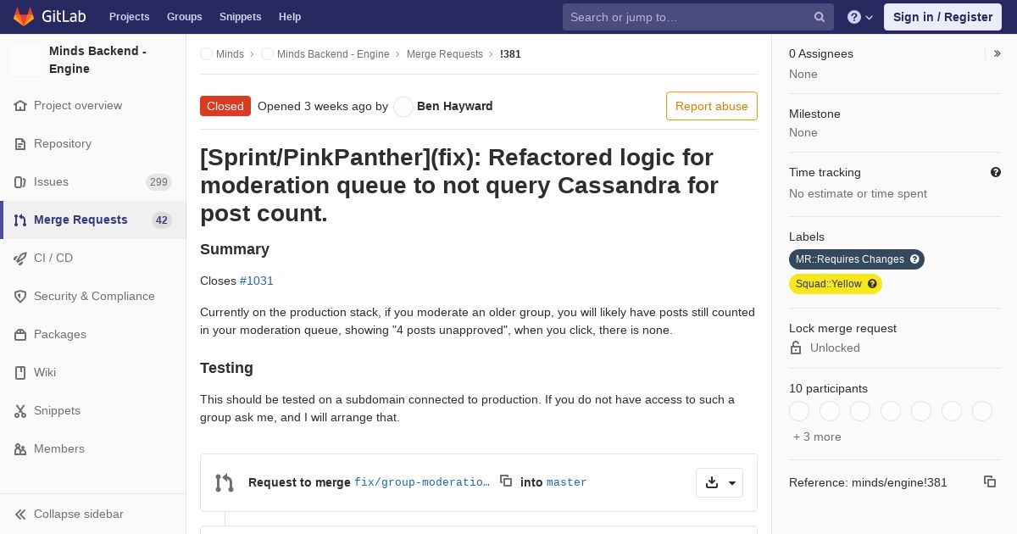1017x534 pixels.
Task: Open the help question-mark dropdown
Action: (x=860, y=17)
